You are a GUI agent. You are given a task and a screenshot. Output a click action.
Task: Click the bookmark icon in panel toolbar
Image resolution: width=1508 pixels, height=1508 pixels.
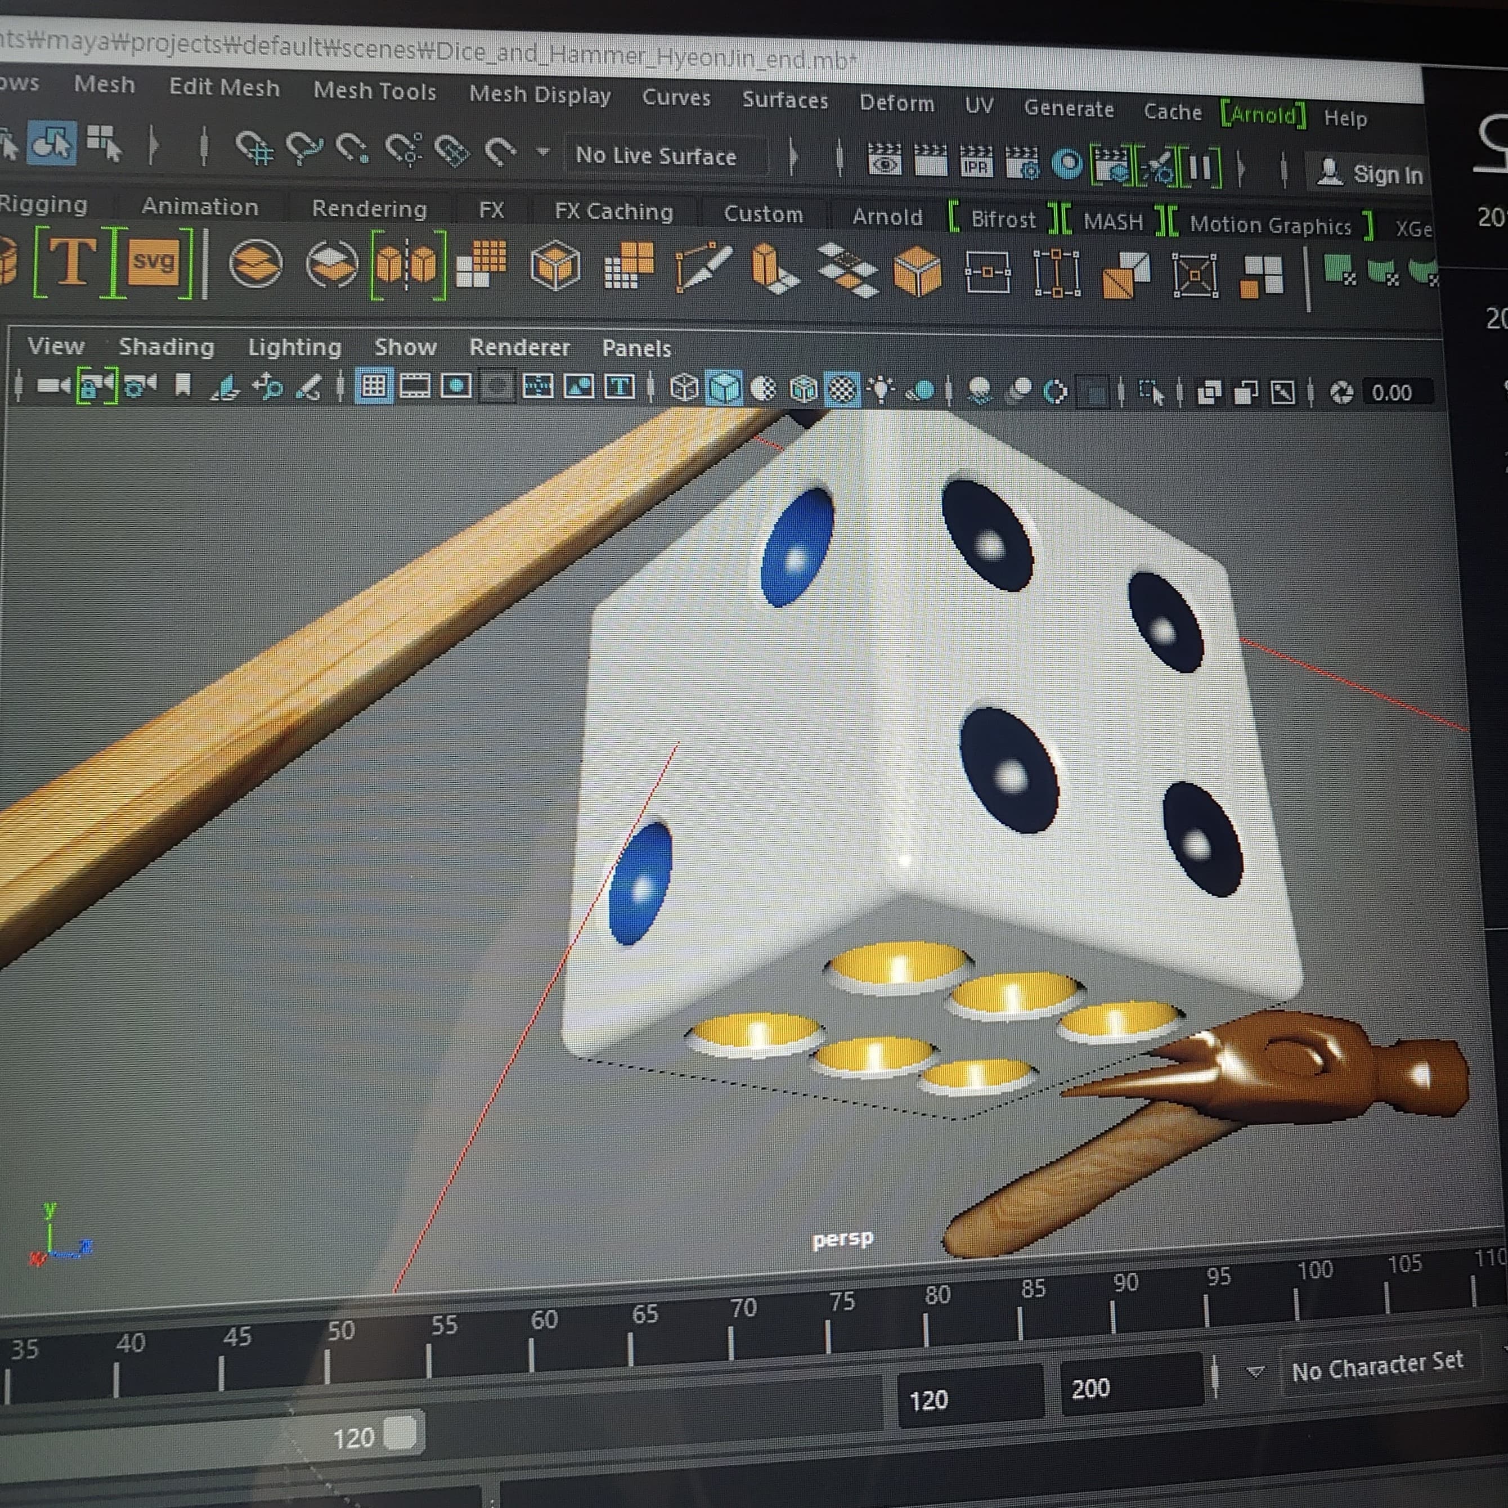183,385
